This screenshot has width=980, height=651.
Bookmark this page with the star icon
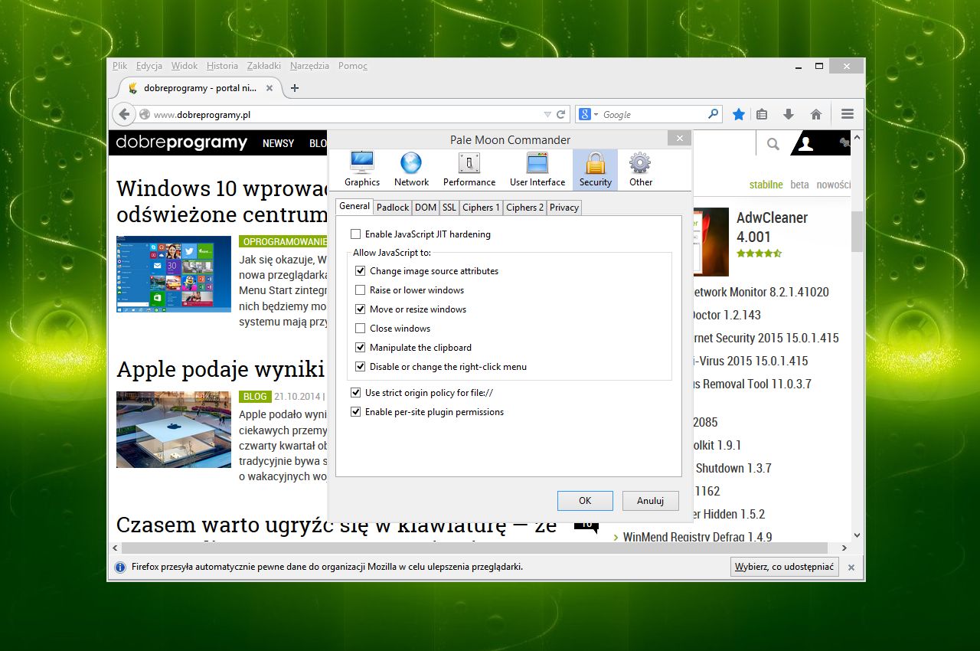[738, 114]
